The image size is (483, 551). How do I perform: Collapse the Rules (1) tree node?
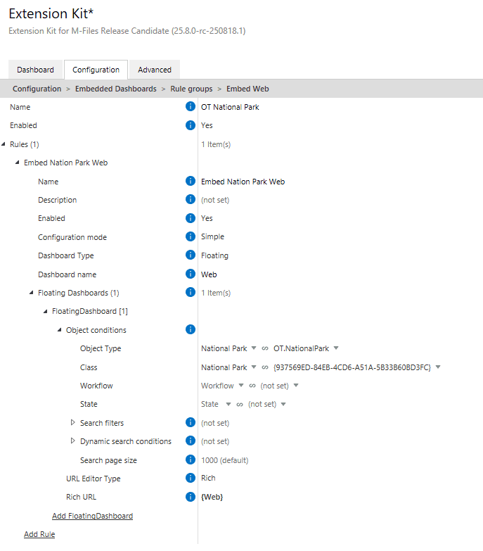tap(4, 144)
